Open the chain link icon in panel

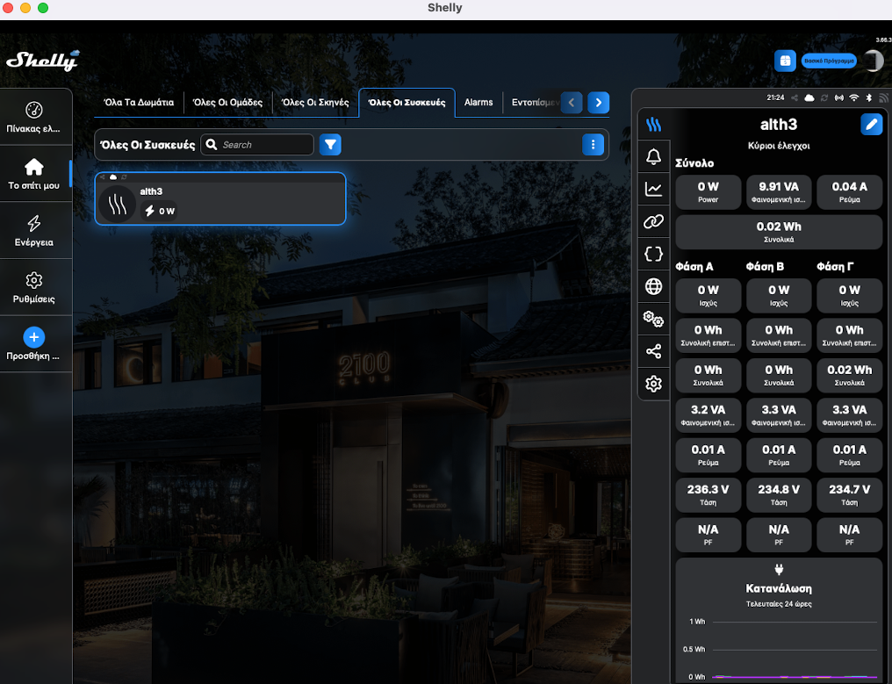(x=654, y=221)
